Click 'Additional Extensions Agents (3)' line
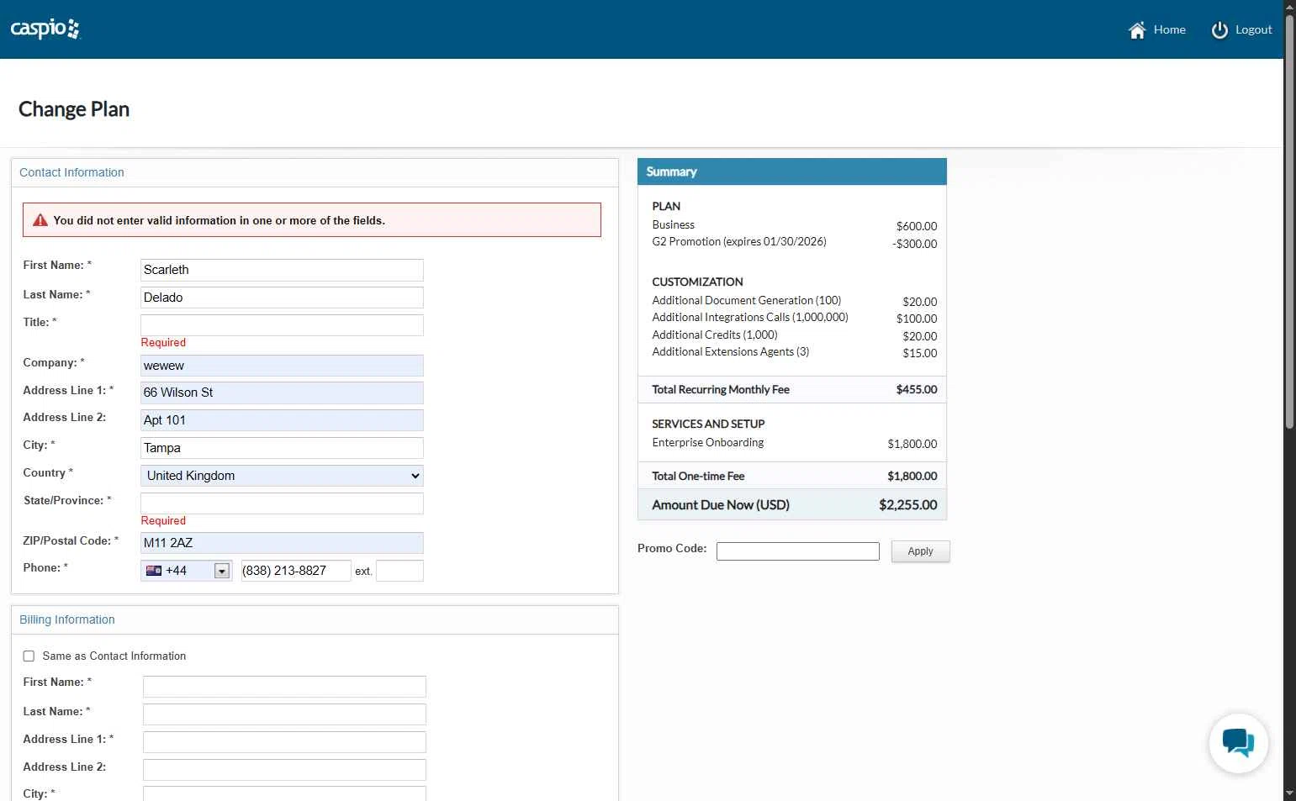The image size is (1296, 801). 731,352
